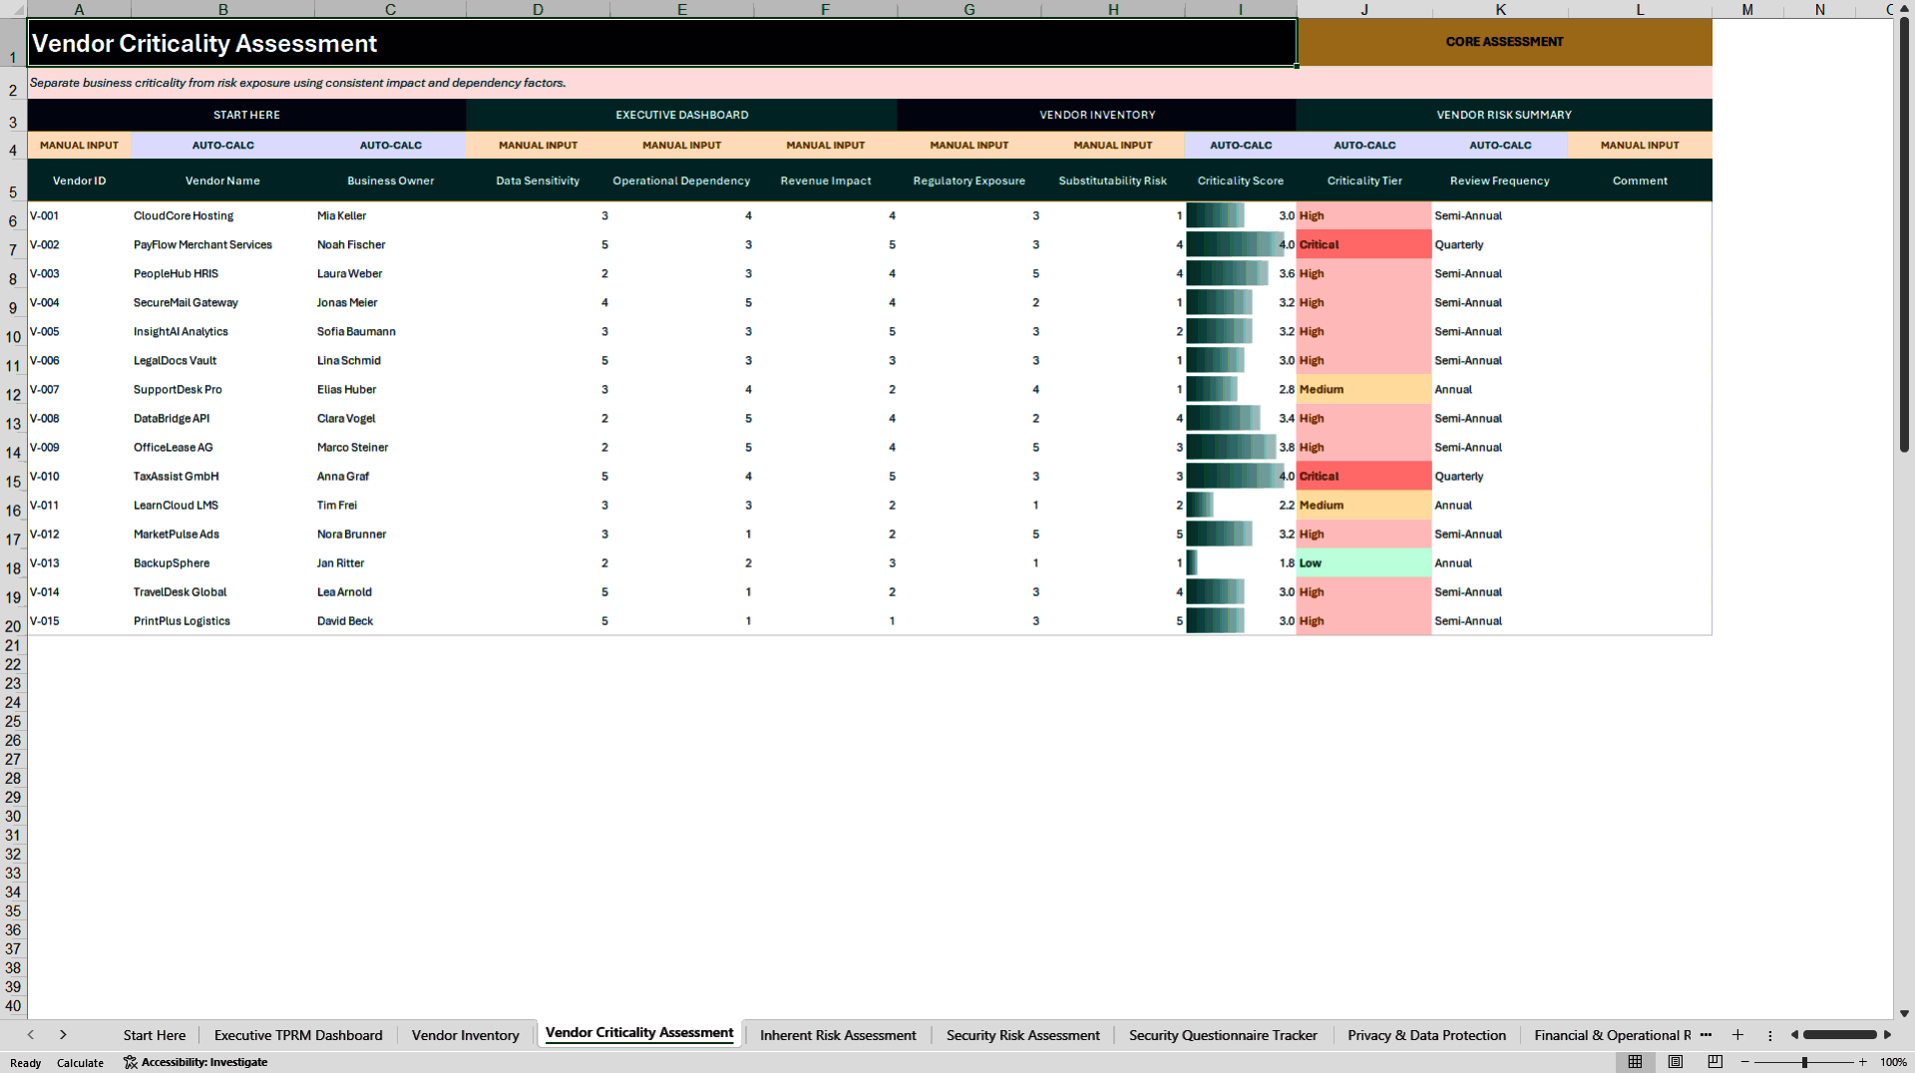Select column D header
This screenshot has height=1073, width=1915.
coord(538,9)
